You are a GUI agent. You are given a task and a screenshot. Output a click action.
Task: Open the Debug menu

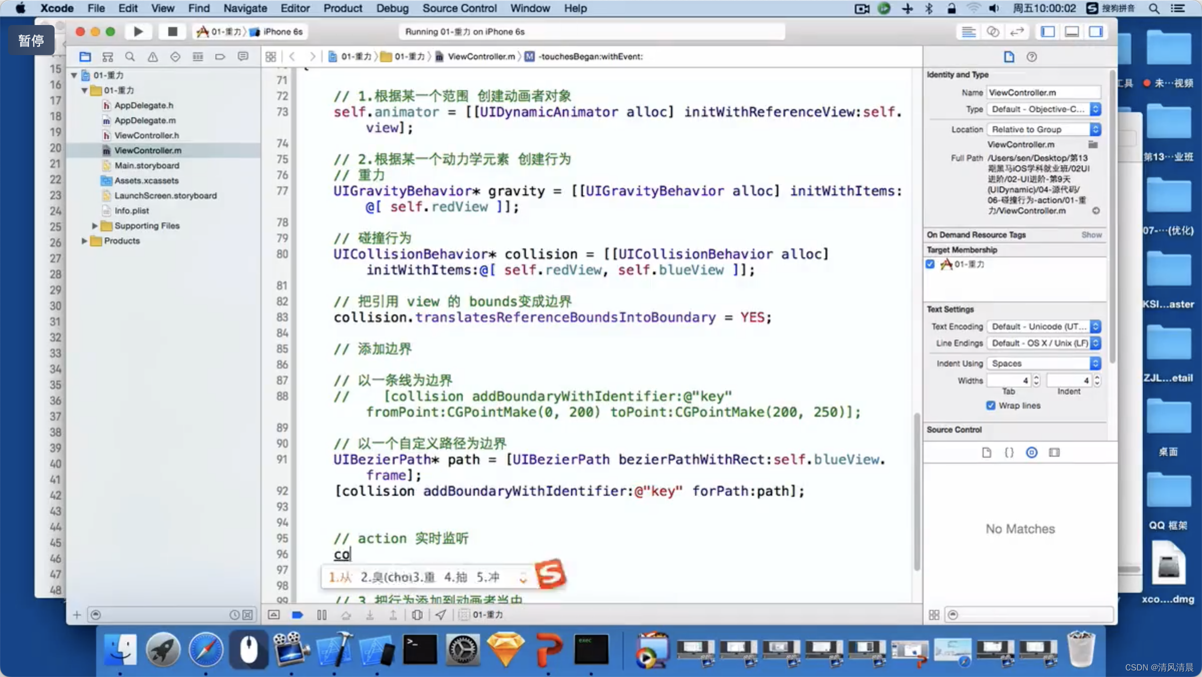coord(392,8)
